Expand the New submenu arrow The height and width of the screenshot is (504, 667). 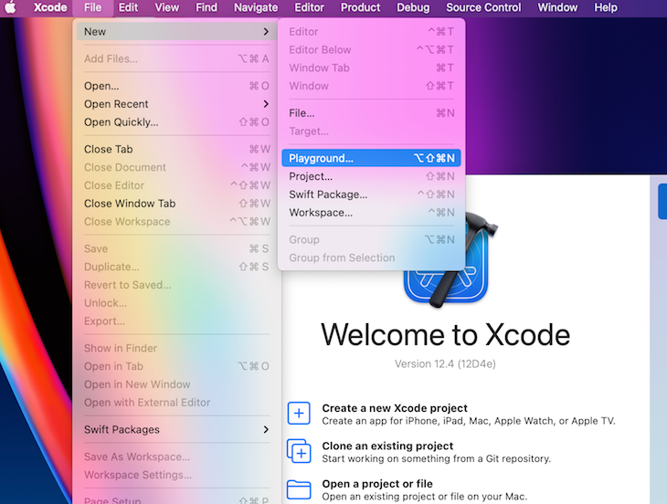point(266,31)
